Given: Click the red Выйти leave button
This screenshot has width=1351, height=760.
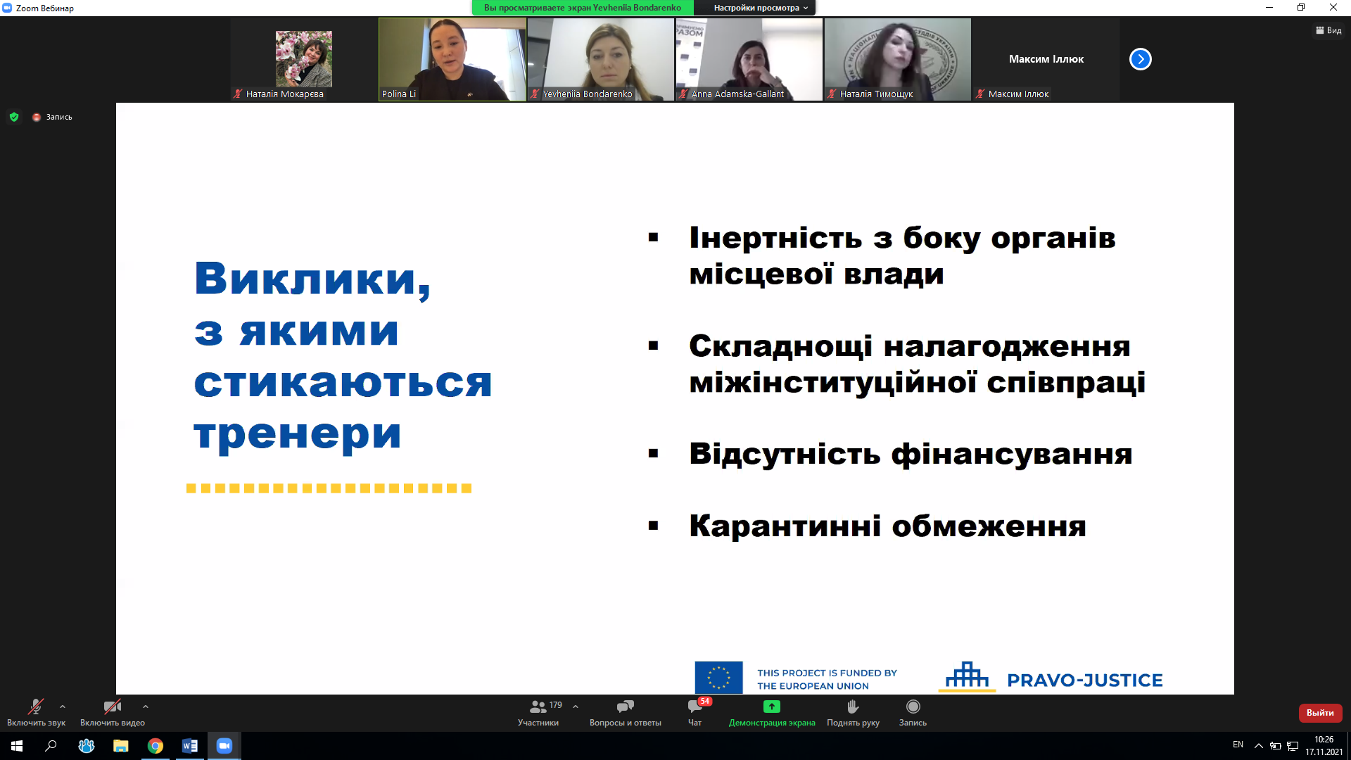Looking at the screenshot, I should point(1320,713).
